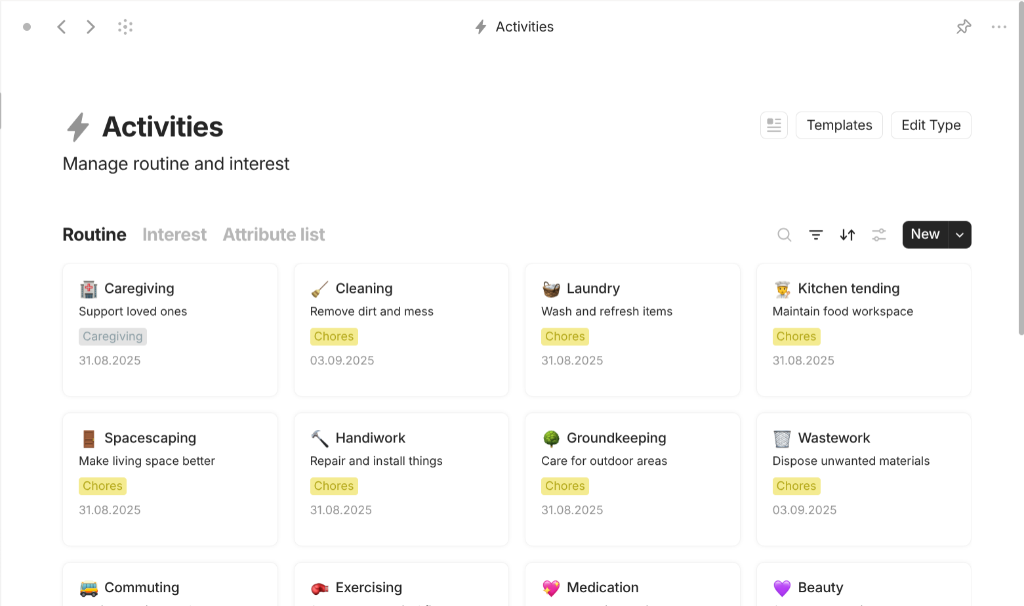Open the three-dot menu in top right
The width and height of the screenshot is (1024, 606).
tap(999, 26)
